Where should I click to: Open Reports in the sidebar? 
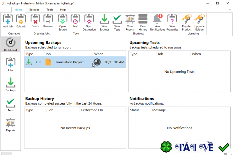[10, 125]
